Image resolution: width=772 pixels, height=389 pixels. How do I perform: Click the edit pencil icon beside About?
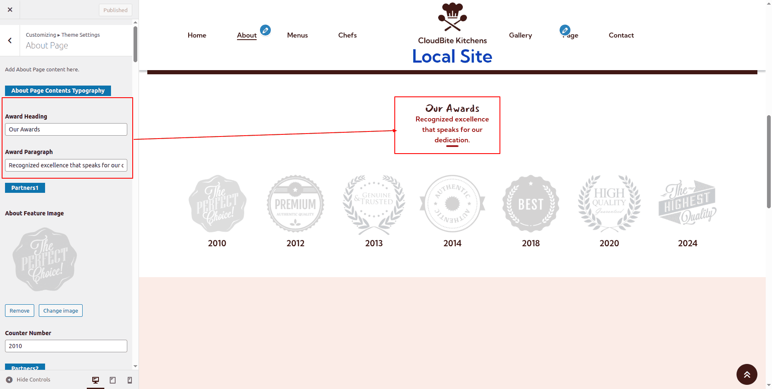coord(265,30)
